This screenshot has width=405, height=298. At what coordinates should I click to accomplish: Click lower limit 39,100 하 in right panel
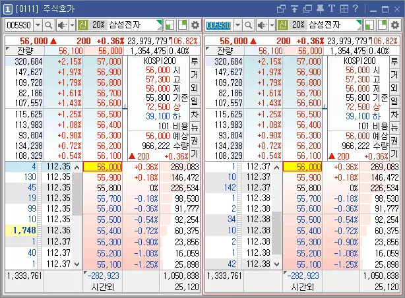point(363,116)
